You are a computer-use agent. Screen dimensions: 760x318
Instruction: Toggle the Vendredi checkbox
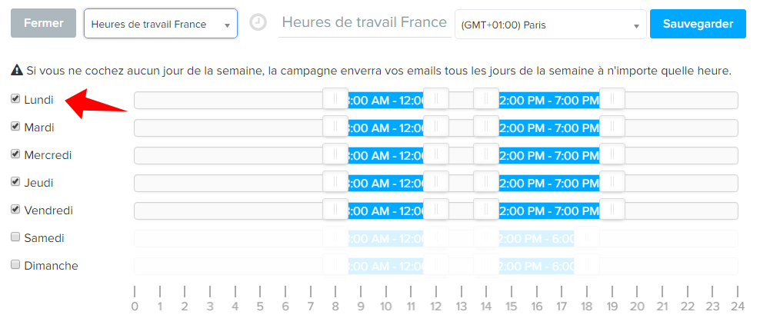[x=15, y=209]
